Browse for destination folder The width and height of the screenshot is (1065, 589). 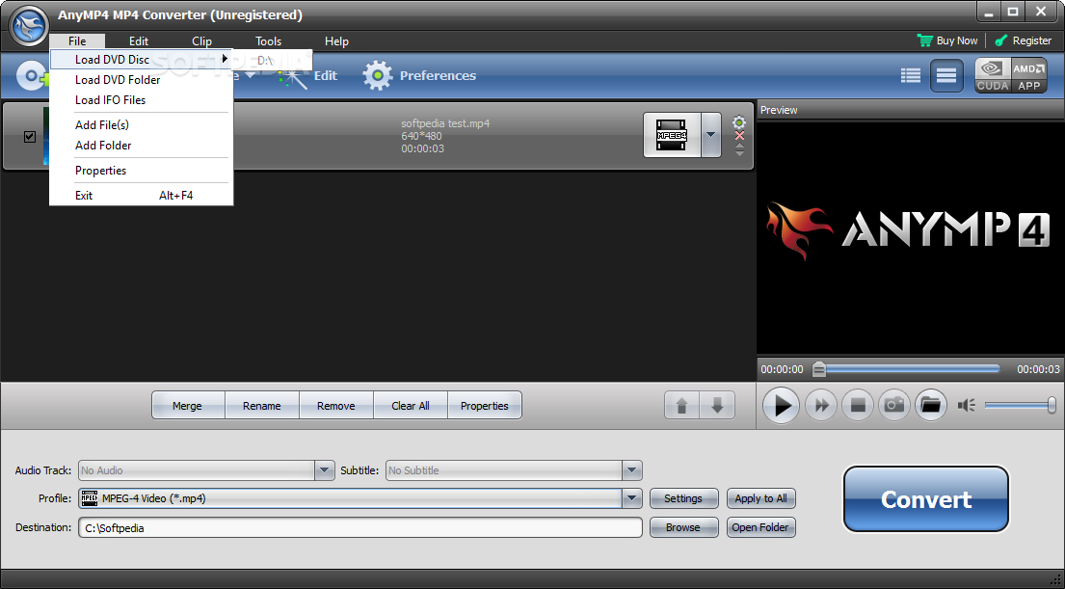tap(683, 527)
